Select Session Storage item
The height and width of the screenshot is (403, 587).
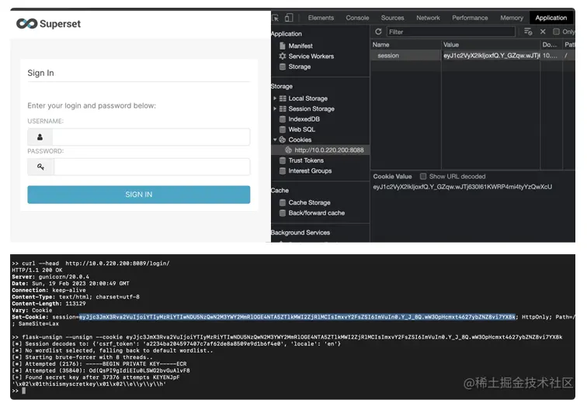pyautogui.click(x=311, y=108)
